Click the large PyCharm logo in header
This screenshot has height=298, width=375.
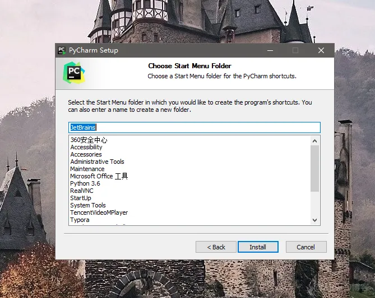click(x=74, y=73)
